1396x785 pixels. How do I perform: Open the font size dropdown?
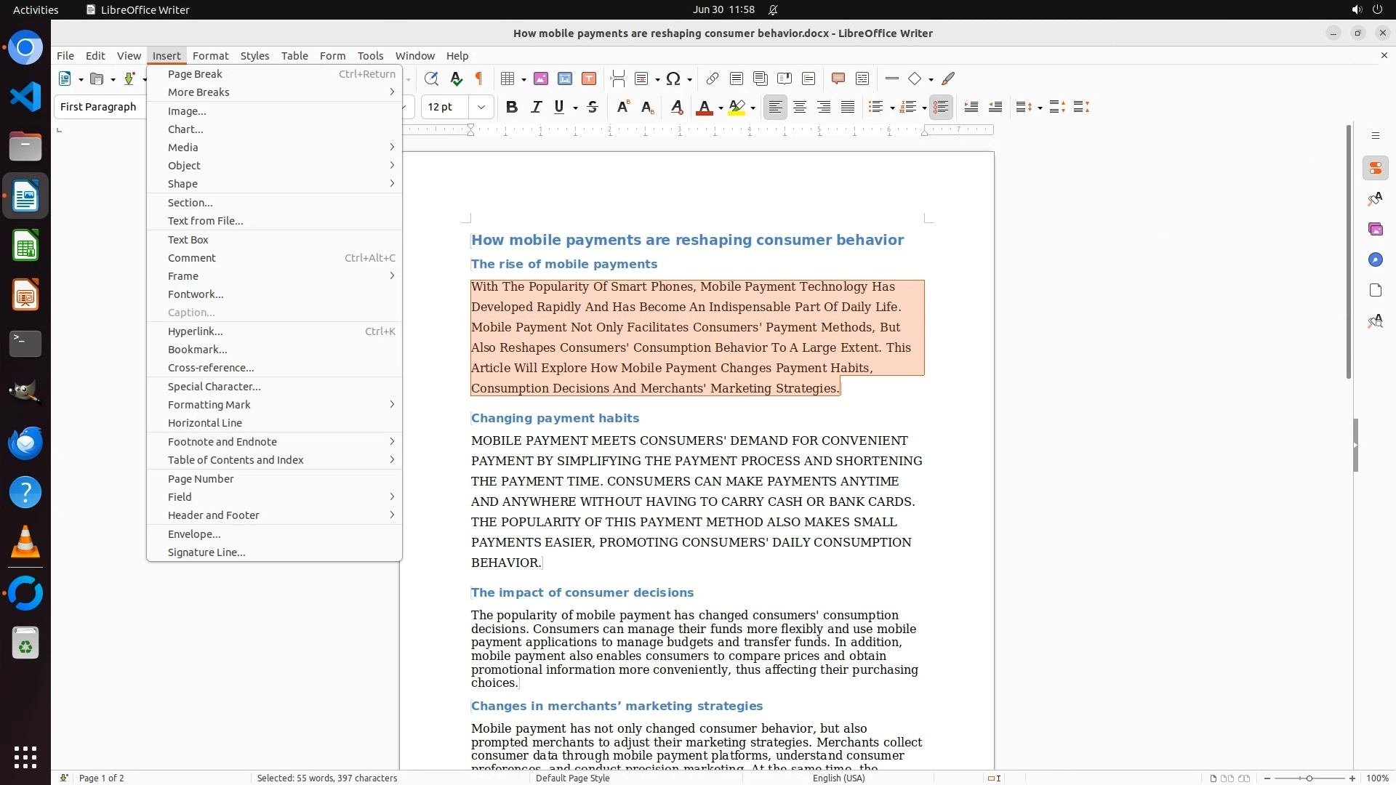click(x=481, y=107)
